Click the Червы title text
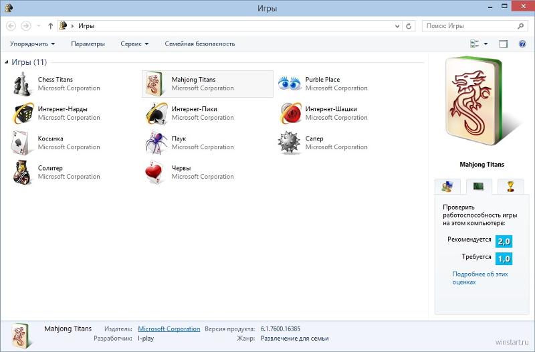Viewport: 535px width, 352px height. point(181,168)
